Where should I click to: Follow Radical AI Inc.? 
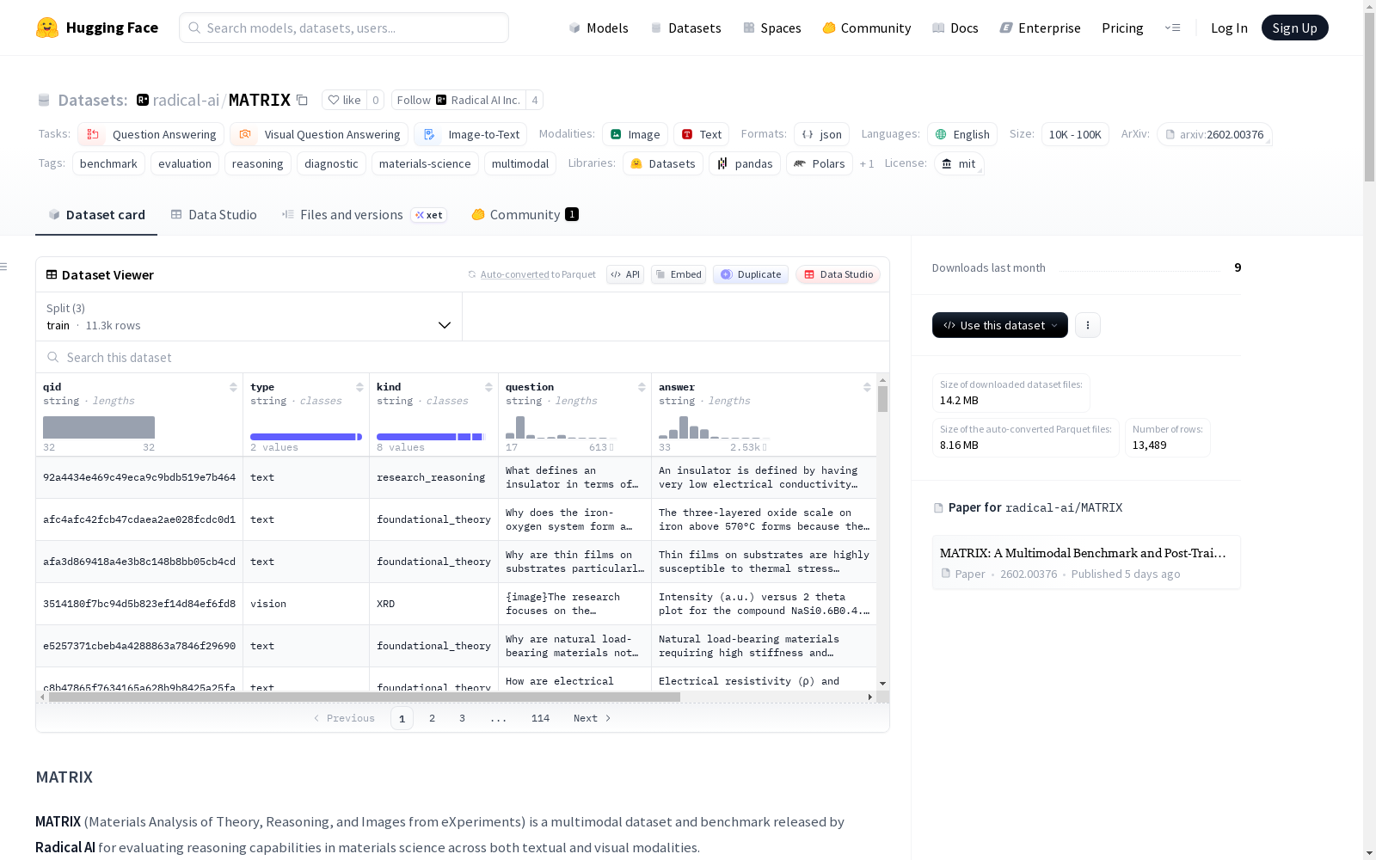458,100
